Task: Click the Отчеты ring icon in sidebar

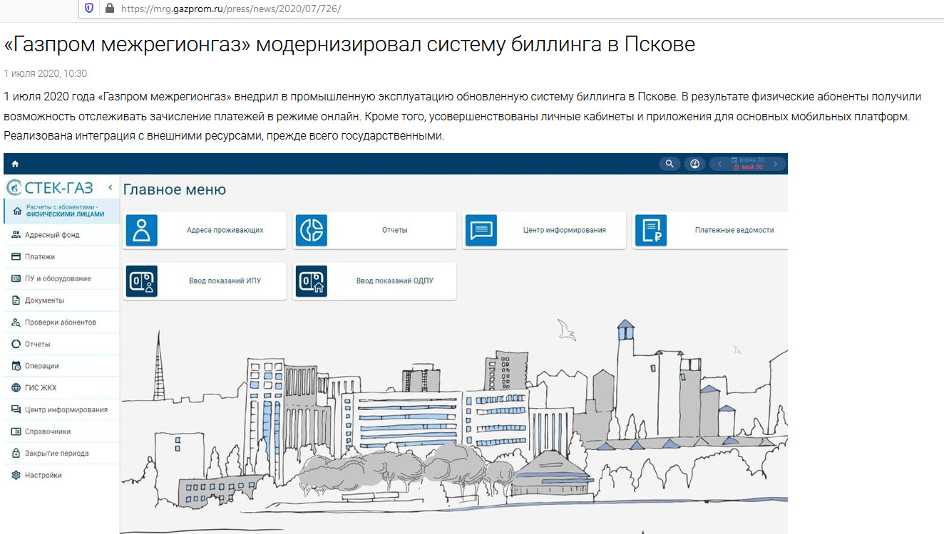Action: coord(16,344)
